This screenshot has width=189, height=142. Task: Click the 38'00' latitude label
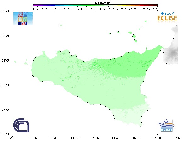pyautogui.click(x=6, y=61)
